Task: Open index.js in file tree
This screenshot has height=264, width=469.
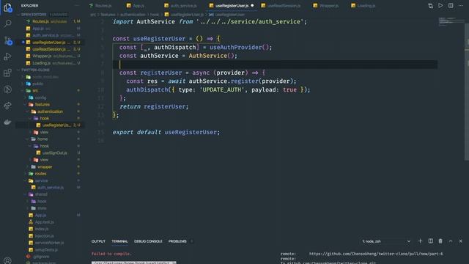Action: click(x=42, y=229)
